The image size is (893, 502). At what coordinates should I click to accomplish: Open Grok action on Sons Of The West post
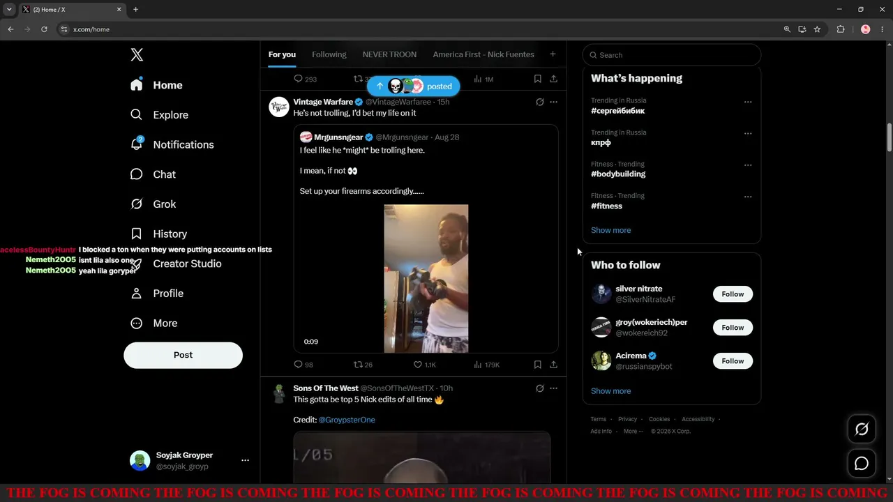click(x=539, y=388)
